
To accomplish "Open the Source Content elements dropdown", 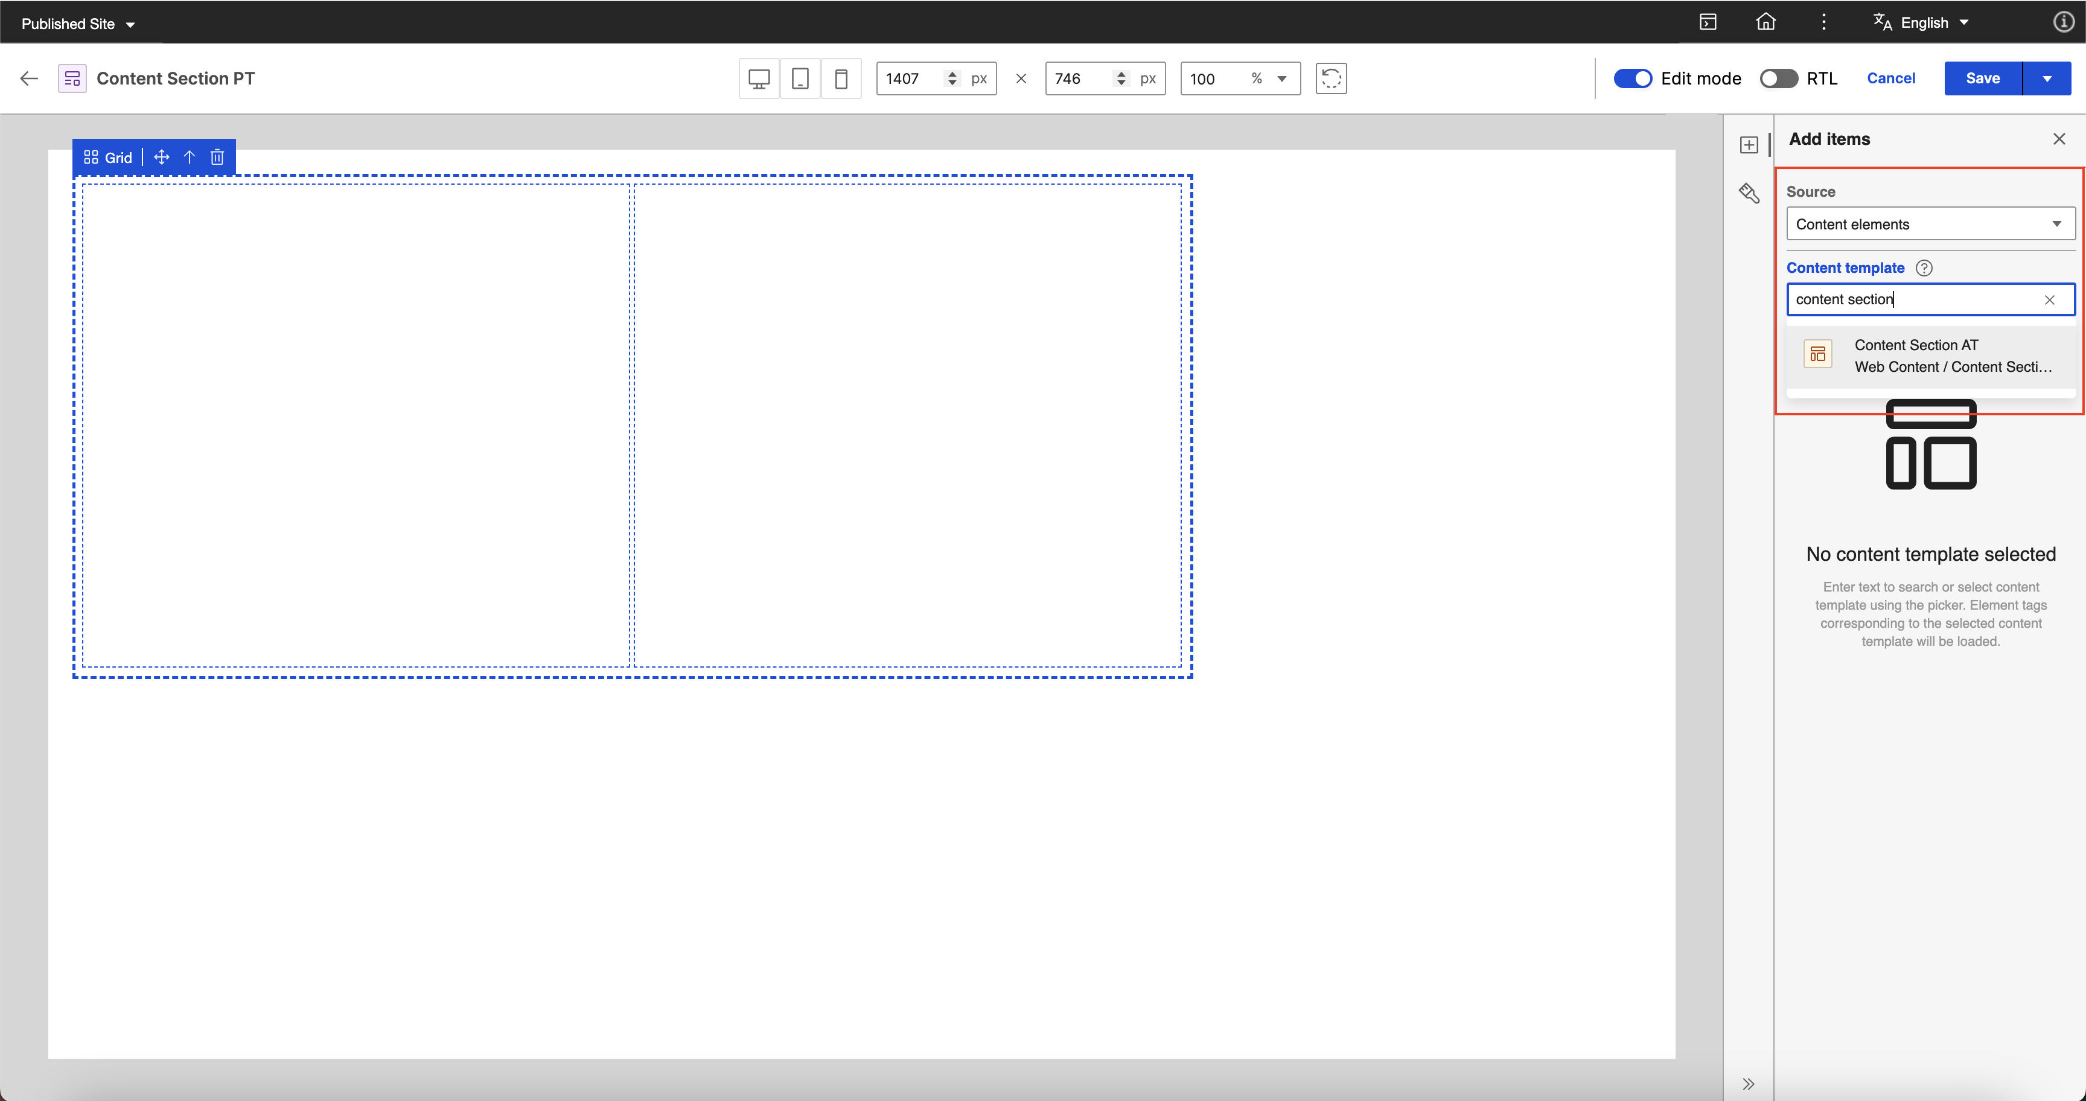I will click(x=1930, y=225).
